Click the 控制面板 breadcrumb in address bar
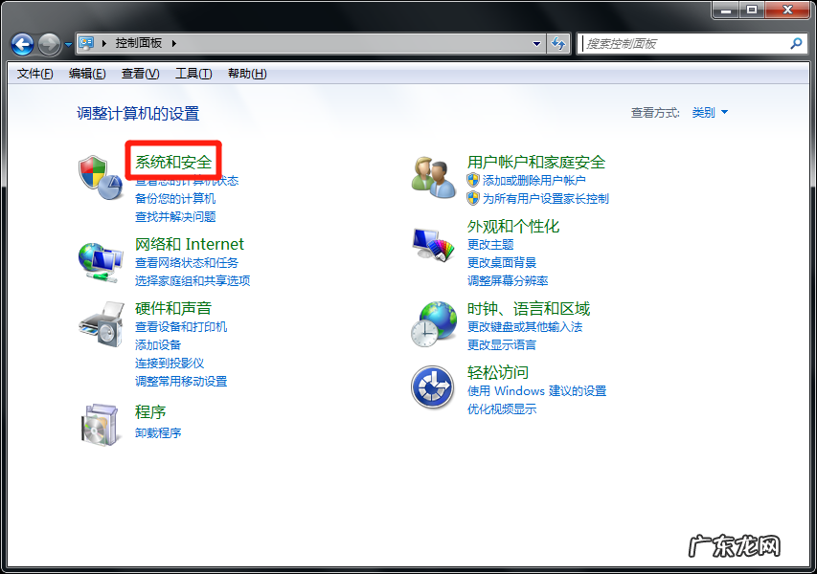This screenshot has width=817, height=574. (139, 43)
